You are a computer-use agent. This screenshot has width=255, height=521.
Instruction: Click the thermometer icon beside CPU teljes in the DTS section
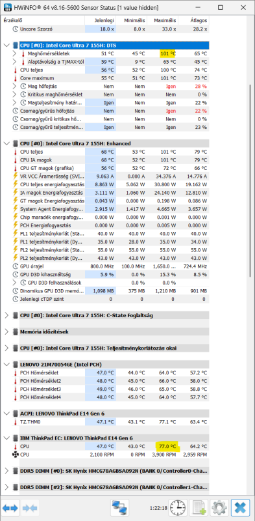15,70
